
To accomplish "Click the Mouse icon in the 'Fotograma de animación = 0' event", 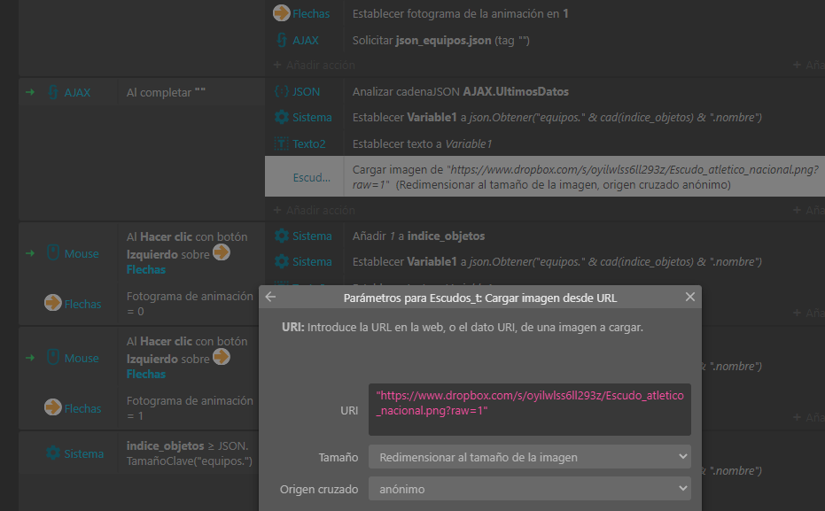I will [53, 253].
